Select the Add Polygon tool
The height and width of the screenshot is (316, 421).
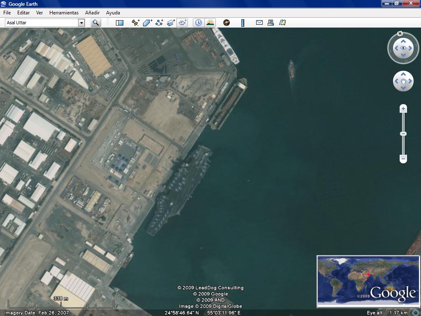pyautogui.click(x=147, y=23)
